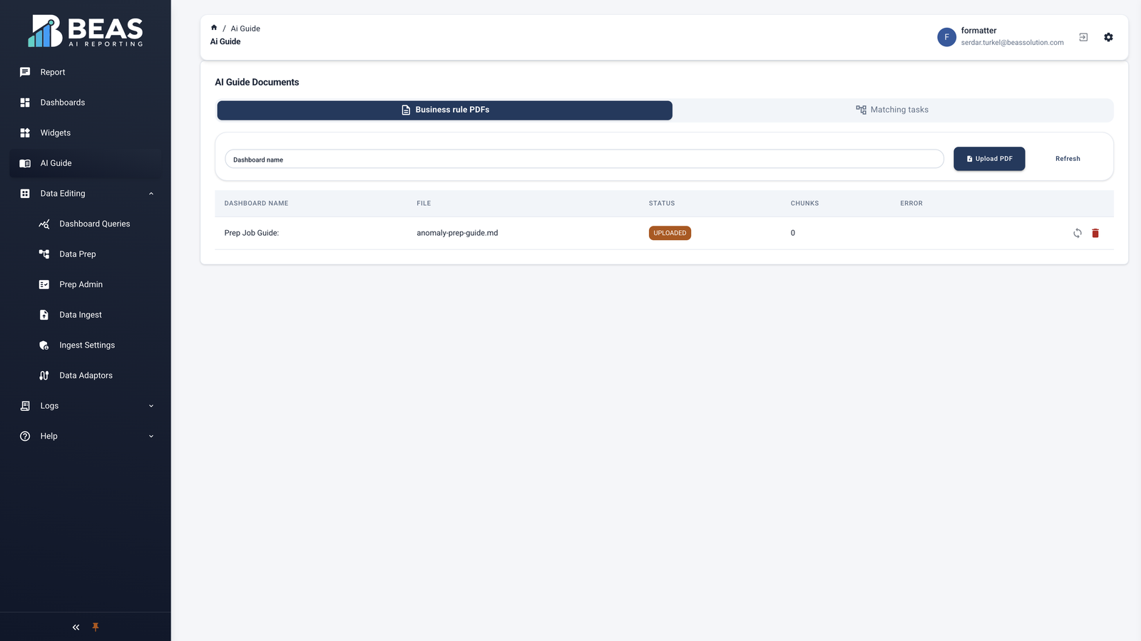The image size is (1141, 641).
Task: Expand the Help section chevron
Action: click(x=151, y=436)
